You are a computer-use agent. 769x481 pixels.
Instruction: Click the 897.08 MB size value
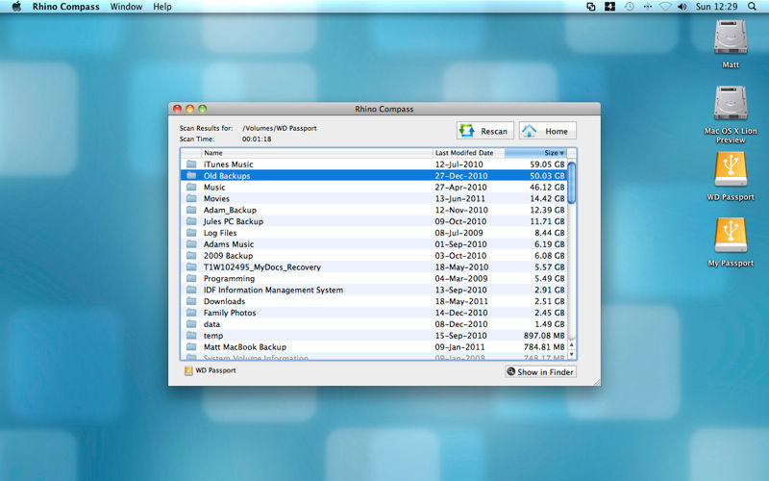tap(544, 335)
